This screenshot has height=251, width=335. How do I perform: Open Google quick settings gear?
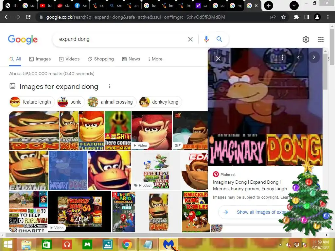tap(306, 40)
